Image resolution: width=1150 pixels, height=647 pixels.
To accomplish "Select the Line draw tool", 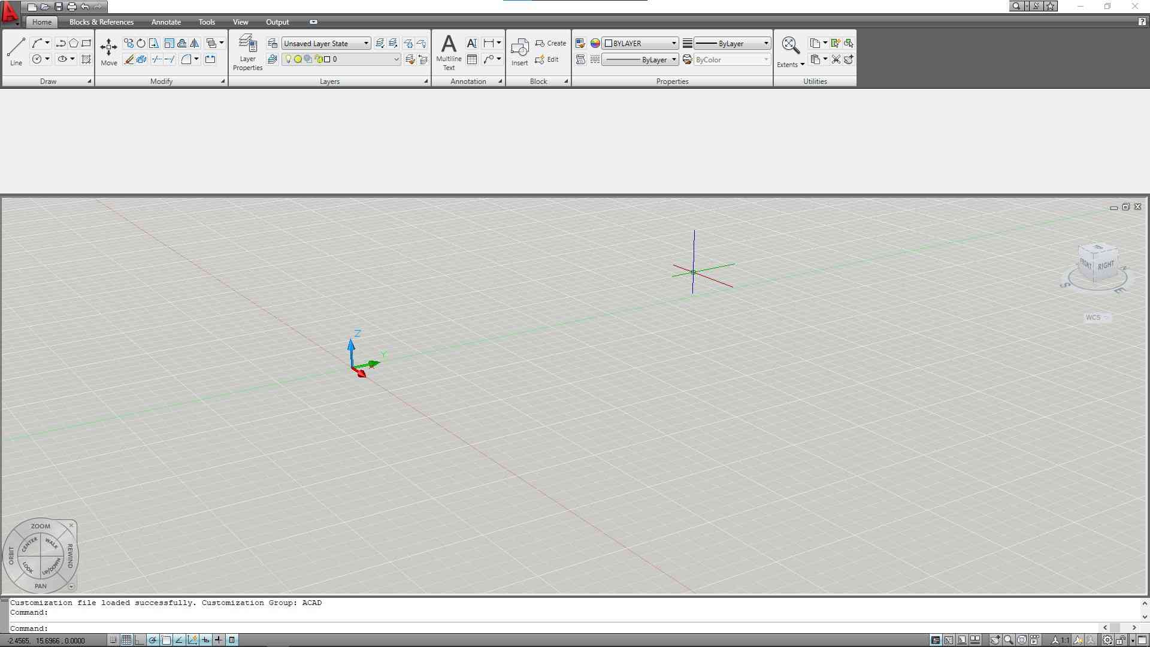I will [x=16, y=51].
